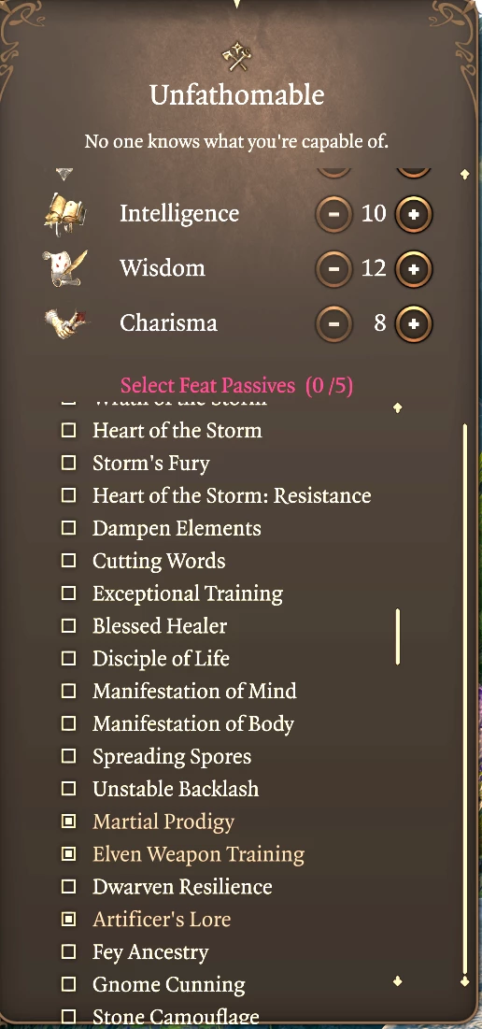The width and height of the screenshot is (482, 1029).
Task: Click the Intelligence book icon
Action: click(64, 214)
